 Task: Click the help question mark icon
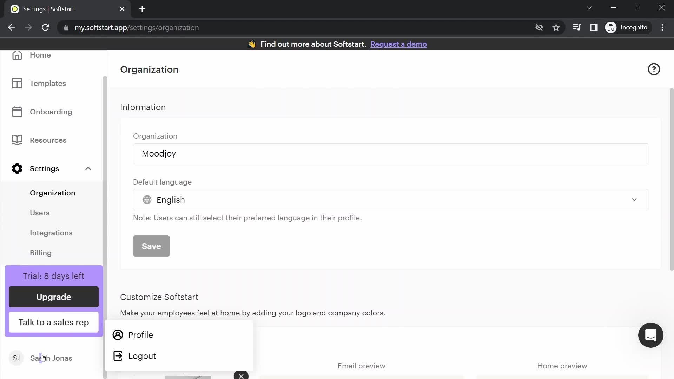click(x=654, y=69)
